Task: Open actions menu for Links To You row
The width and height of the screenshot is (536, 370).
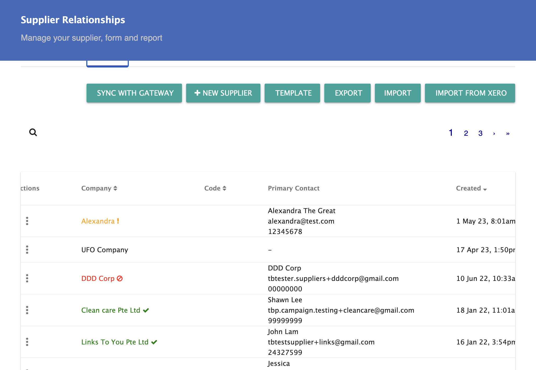Action: tap(27, 342)
